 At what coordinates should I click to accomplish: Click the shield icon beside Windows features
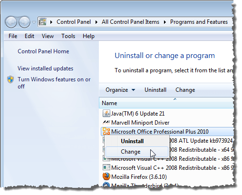(10, 79)
